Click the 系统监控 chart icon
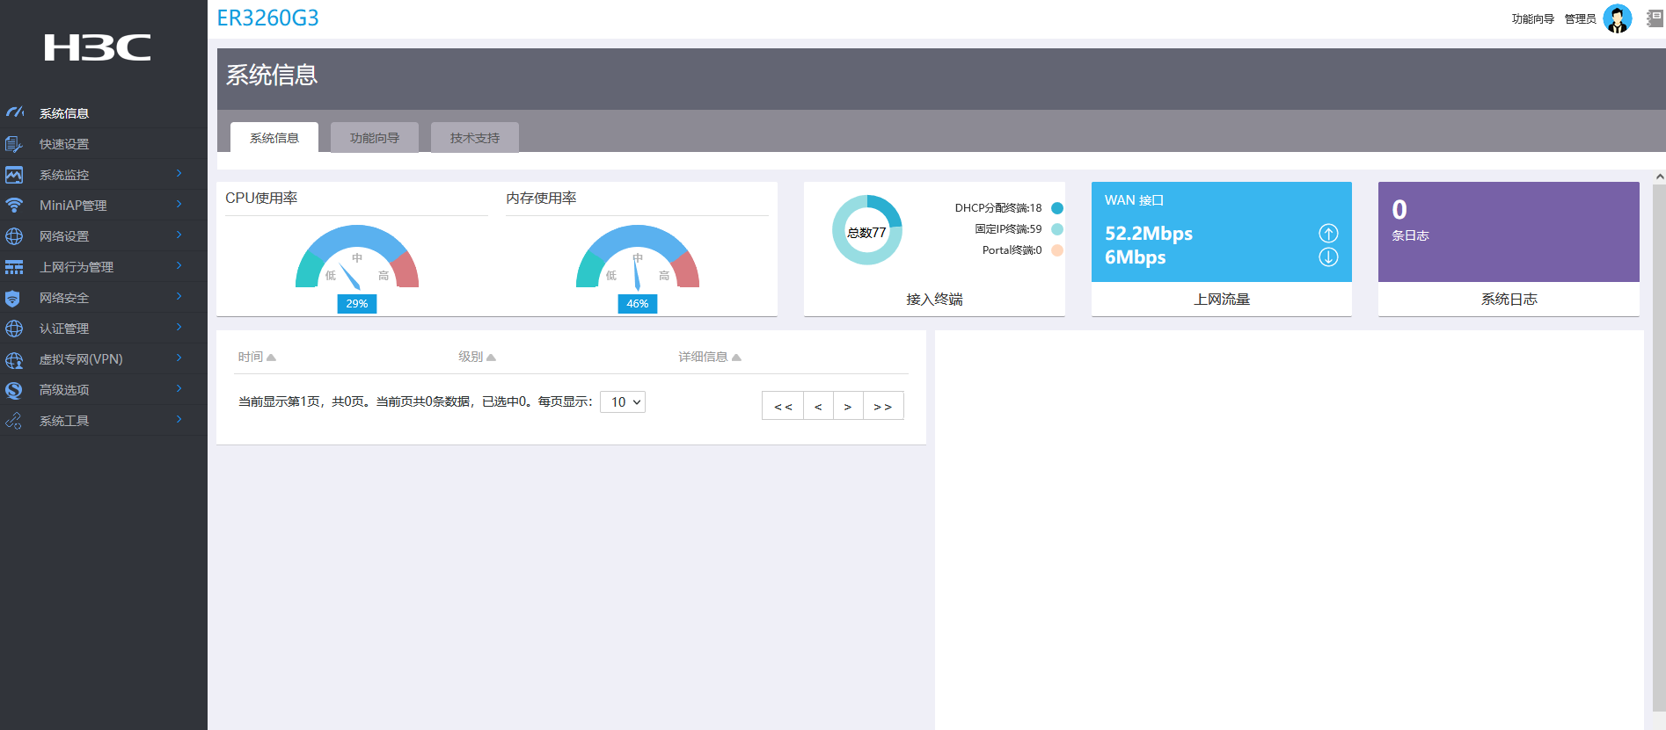Screen dimensions: 1666x730 pos(14,175)
